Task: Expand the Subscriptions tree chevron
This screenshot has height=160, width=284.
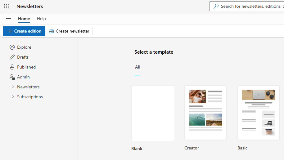Action: (x=13, y=97)
